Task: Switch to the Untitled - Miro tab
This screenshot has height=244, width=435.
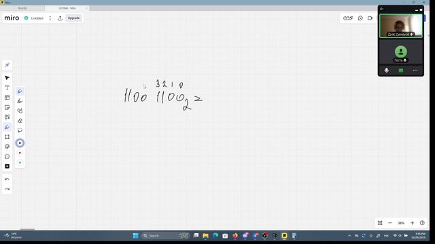Action: (67, 8)
